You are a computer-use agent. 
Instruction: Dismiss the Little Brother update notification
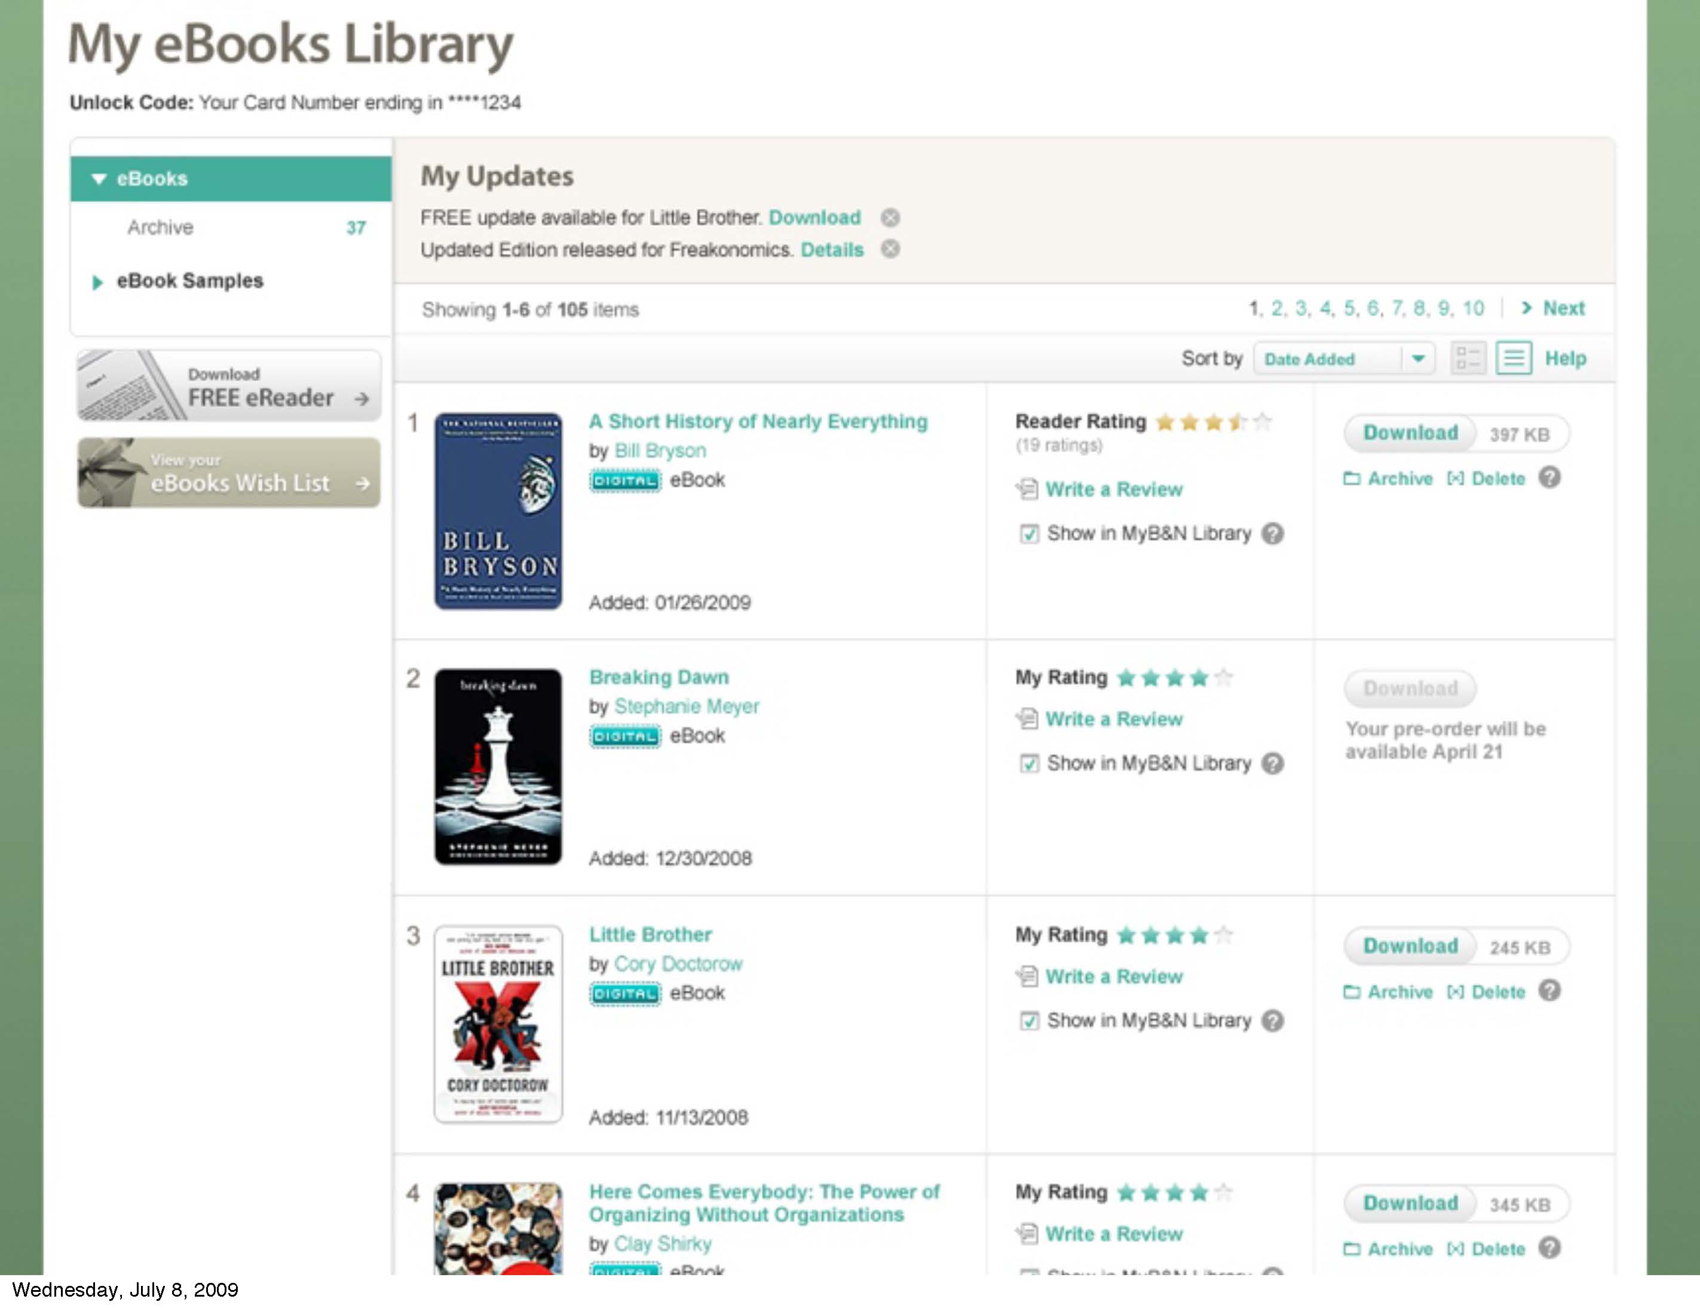point(890,218)
